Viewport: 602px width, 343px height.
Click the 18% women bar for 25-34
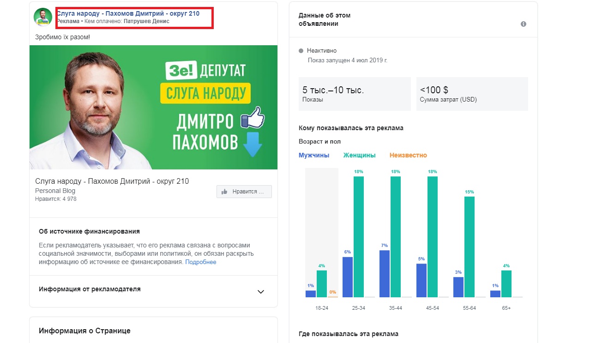[359, 236]
